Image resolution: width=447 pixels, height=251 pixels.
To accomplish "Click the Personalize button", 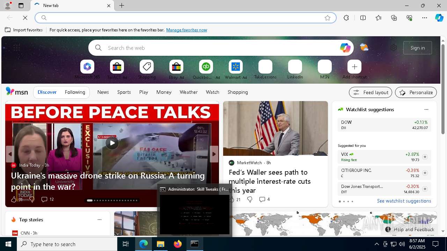I will tap(416, 92).
